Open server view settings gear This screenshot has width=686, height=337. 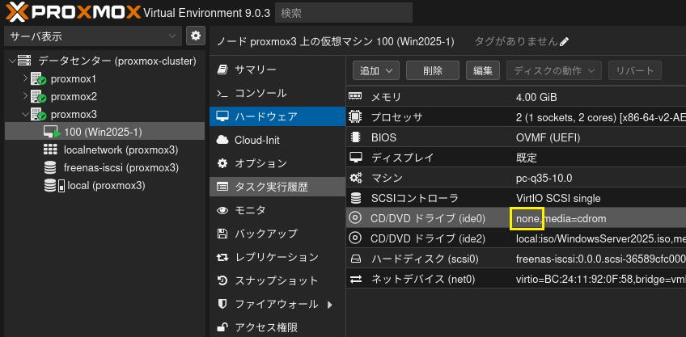coord(196,36)
